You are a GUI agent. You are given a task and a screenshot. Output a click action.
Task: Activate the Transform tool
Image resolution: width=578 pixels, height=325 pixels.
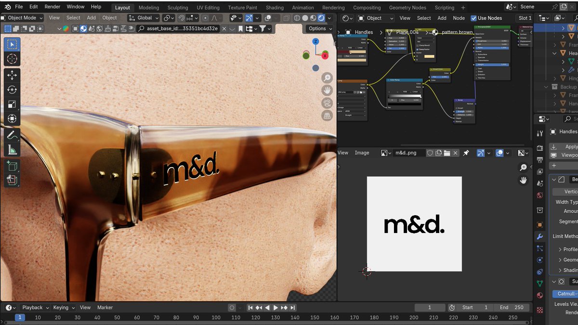point(12,118)
